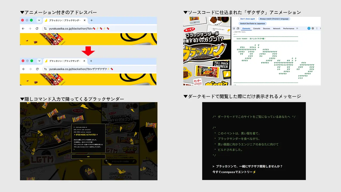Select ブラッカソン tab in browser with chocolate-emoji URL

(x=65, y=20)
